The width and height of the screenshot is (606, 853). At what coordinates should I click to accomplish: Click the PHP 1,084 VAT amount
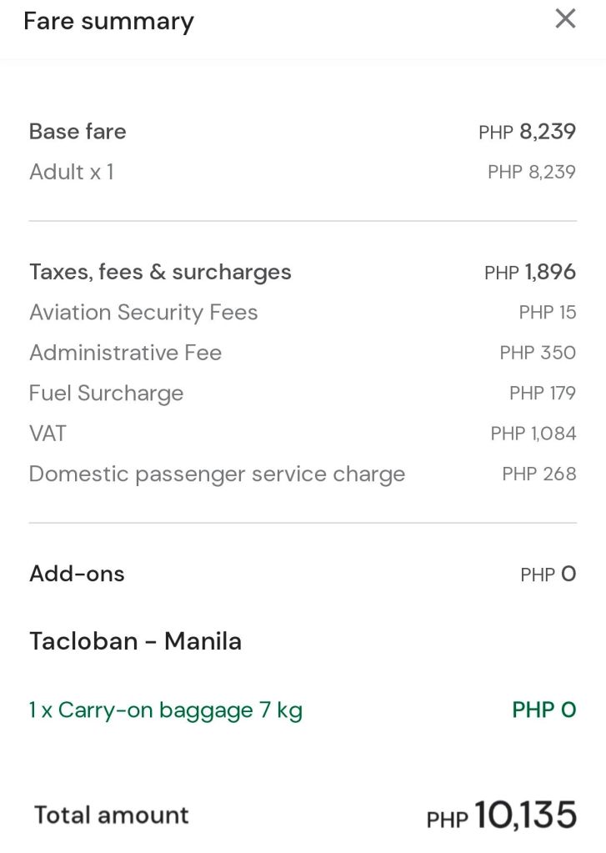(x=533, y=434)
